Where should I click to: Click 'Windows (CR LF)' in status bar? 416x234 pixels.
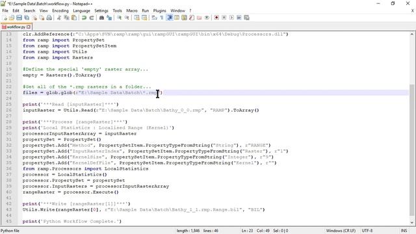click(x=341, y=231)
